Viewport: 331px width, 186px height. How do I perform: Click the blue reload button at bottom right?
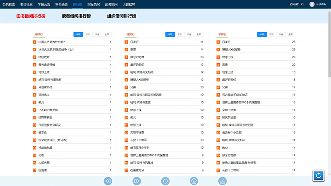tap(319, 176)
